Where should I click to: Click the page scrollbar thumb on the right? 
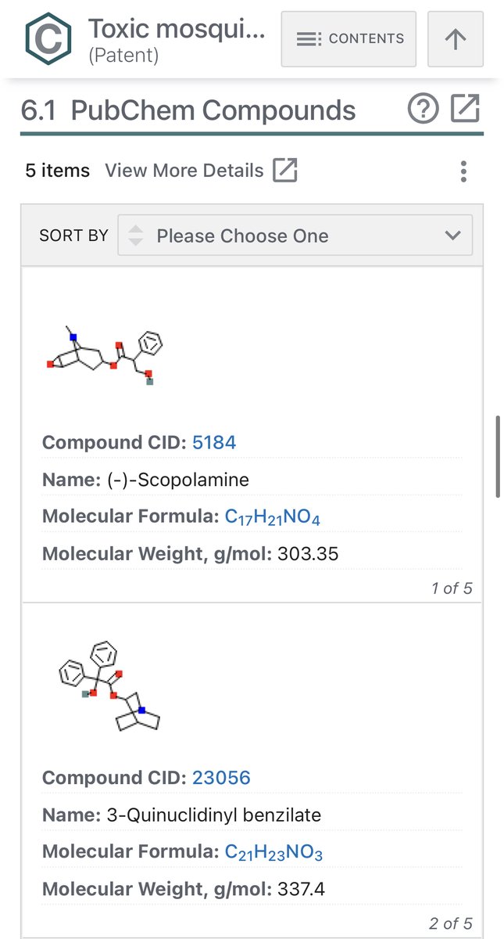[x=498, y=457]
